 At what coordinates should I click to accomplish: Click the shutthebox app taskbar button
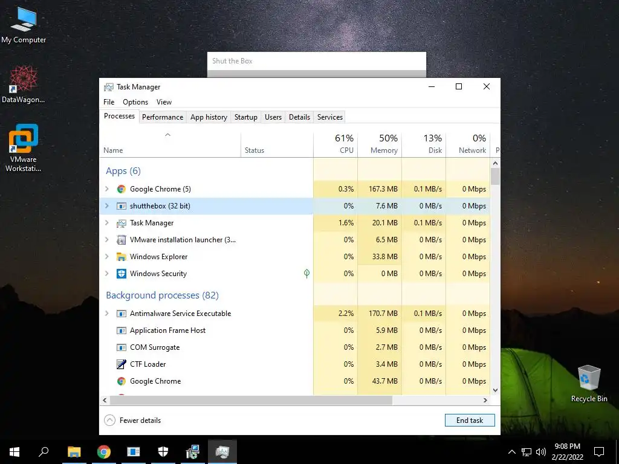pos(134,452)
